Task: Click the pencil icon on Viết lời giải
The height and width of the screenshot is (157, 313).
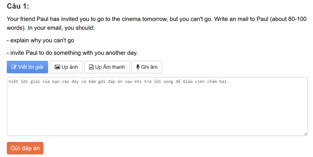Action: 14,67
